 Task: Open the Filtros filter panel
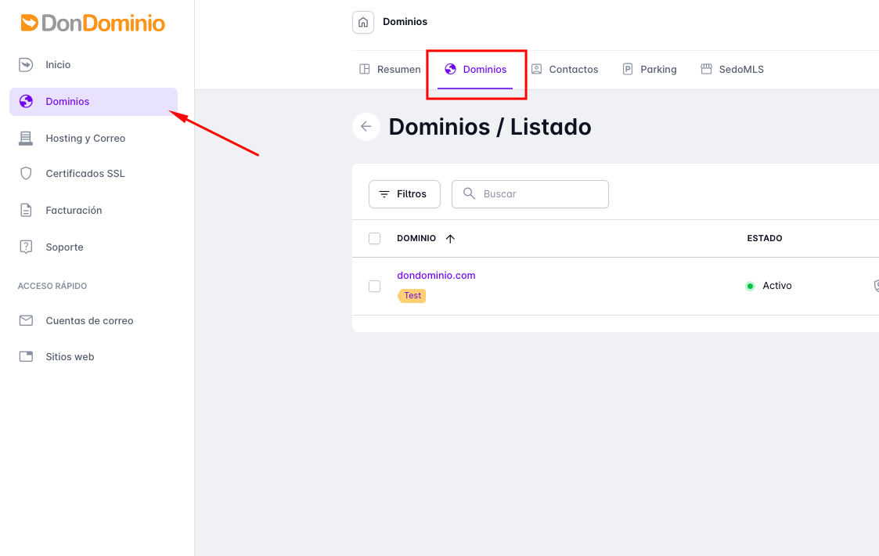[x=404, y=194]
